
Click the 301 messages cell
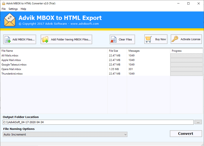tap(131, 69)
